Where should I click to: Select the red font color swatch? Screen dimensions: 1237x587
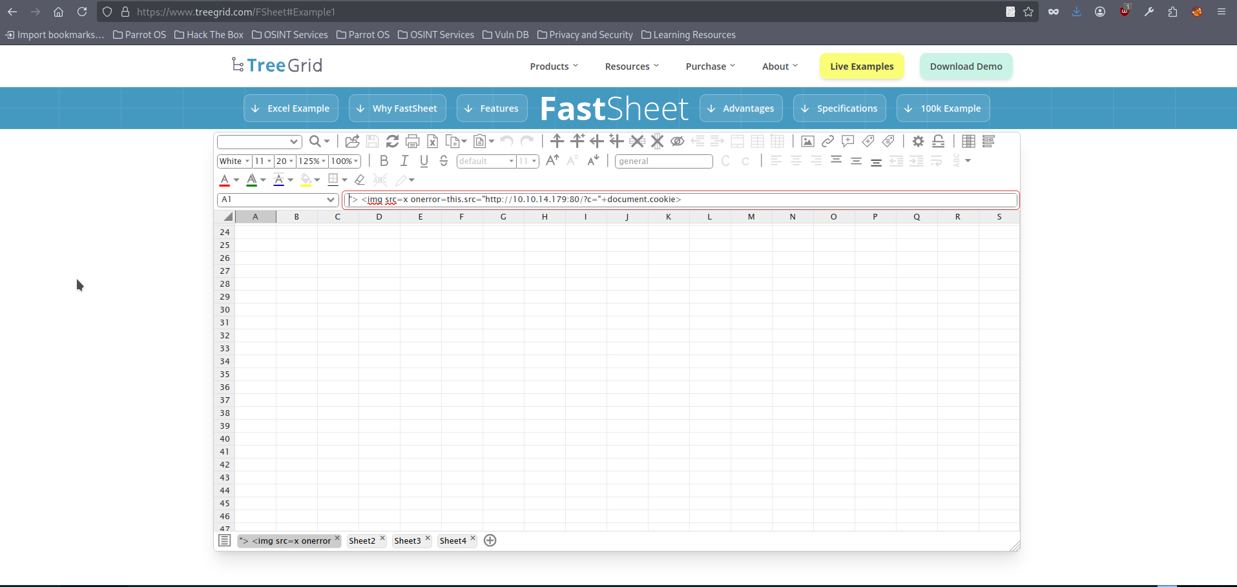(224, 180)
